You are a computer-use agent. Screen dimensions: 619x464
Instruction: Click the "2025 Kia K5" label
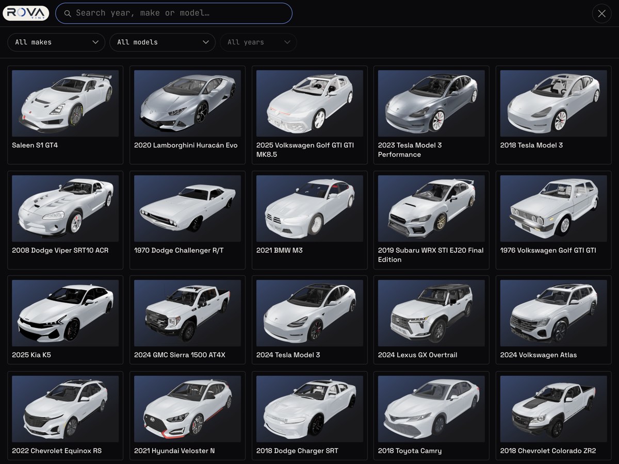pyautogui.click(x=31, y=355)
